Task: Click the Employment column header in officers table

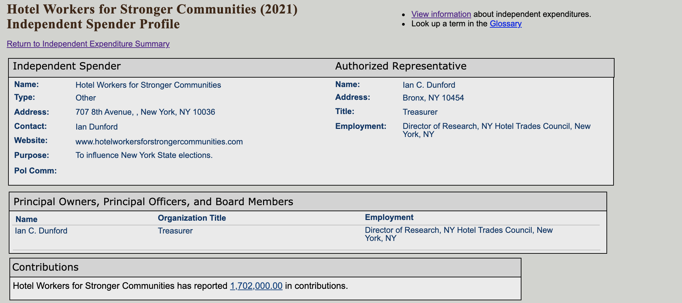Action: (389, 217)
